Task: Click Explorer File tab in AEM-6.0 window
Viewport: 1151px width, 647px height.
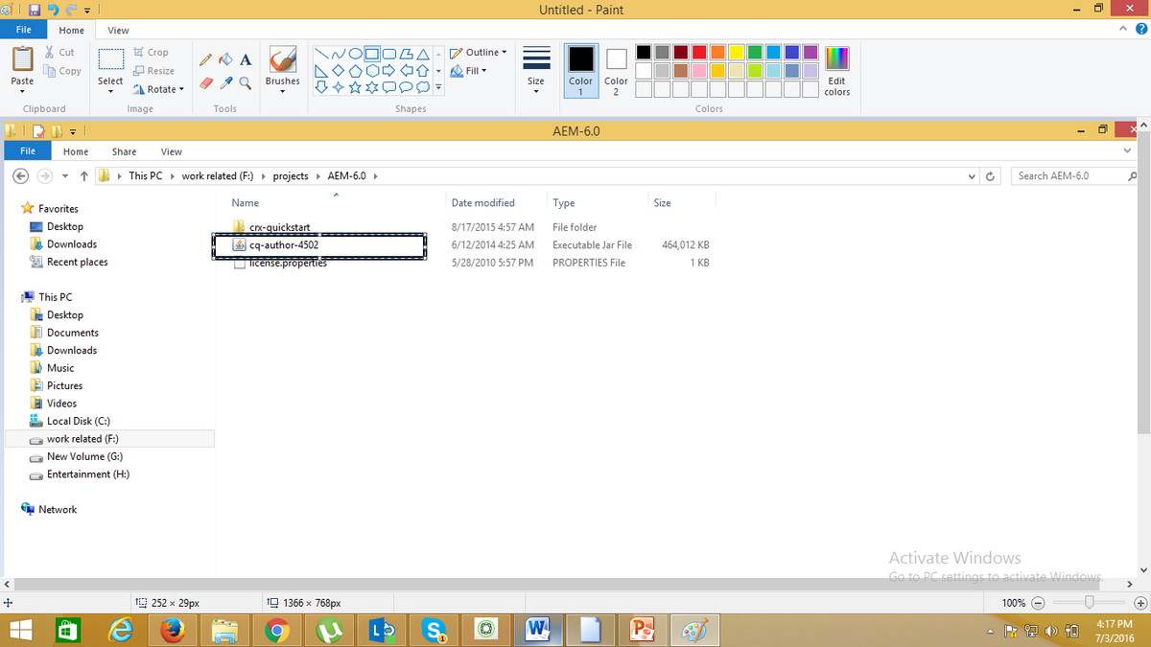Action: [x=28, y=151]
